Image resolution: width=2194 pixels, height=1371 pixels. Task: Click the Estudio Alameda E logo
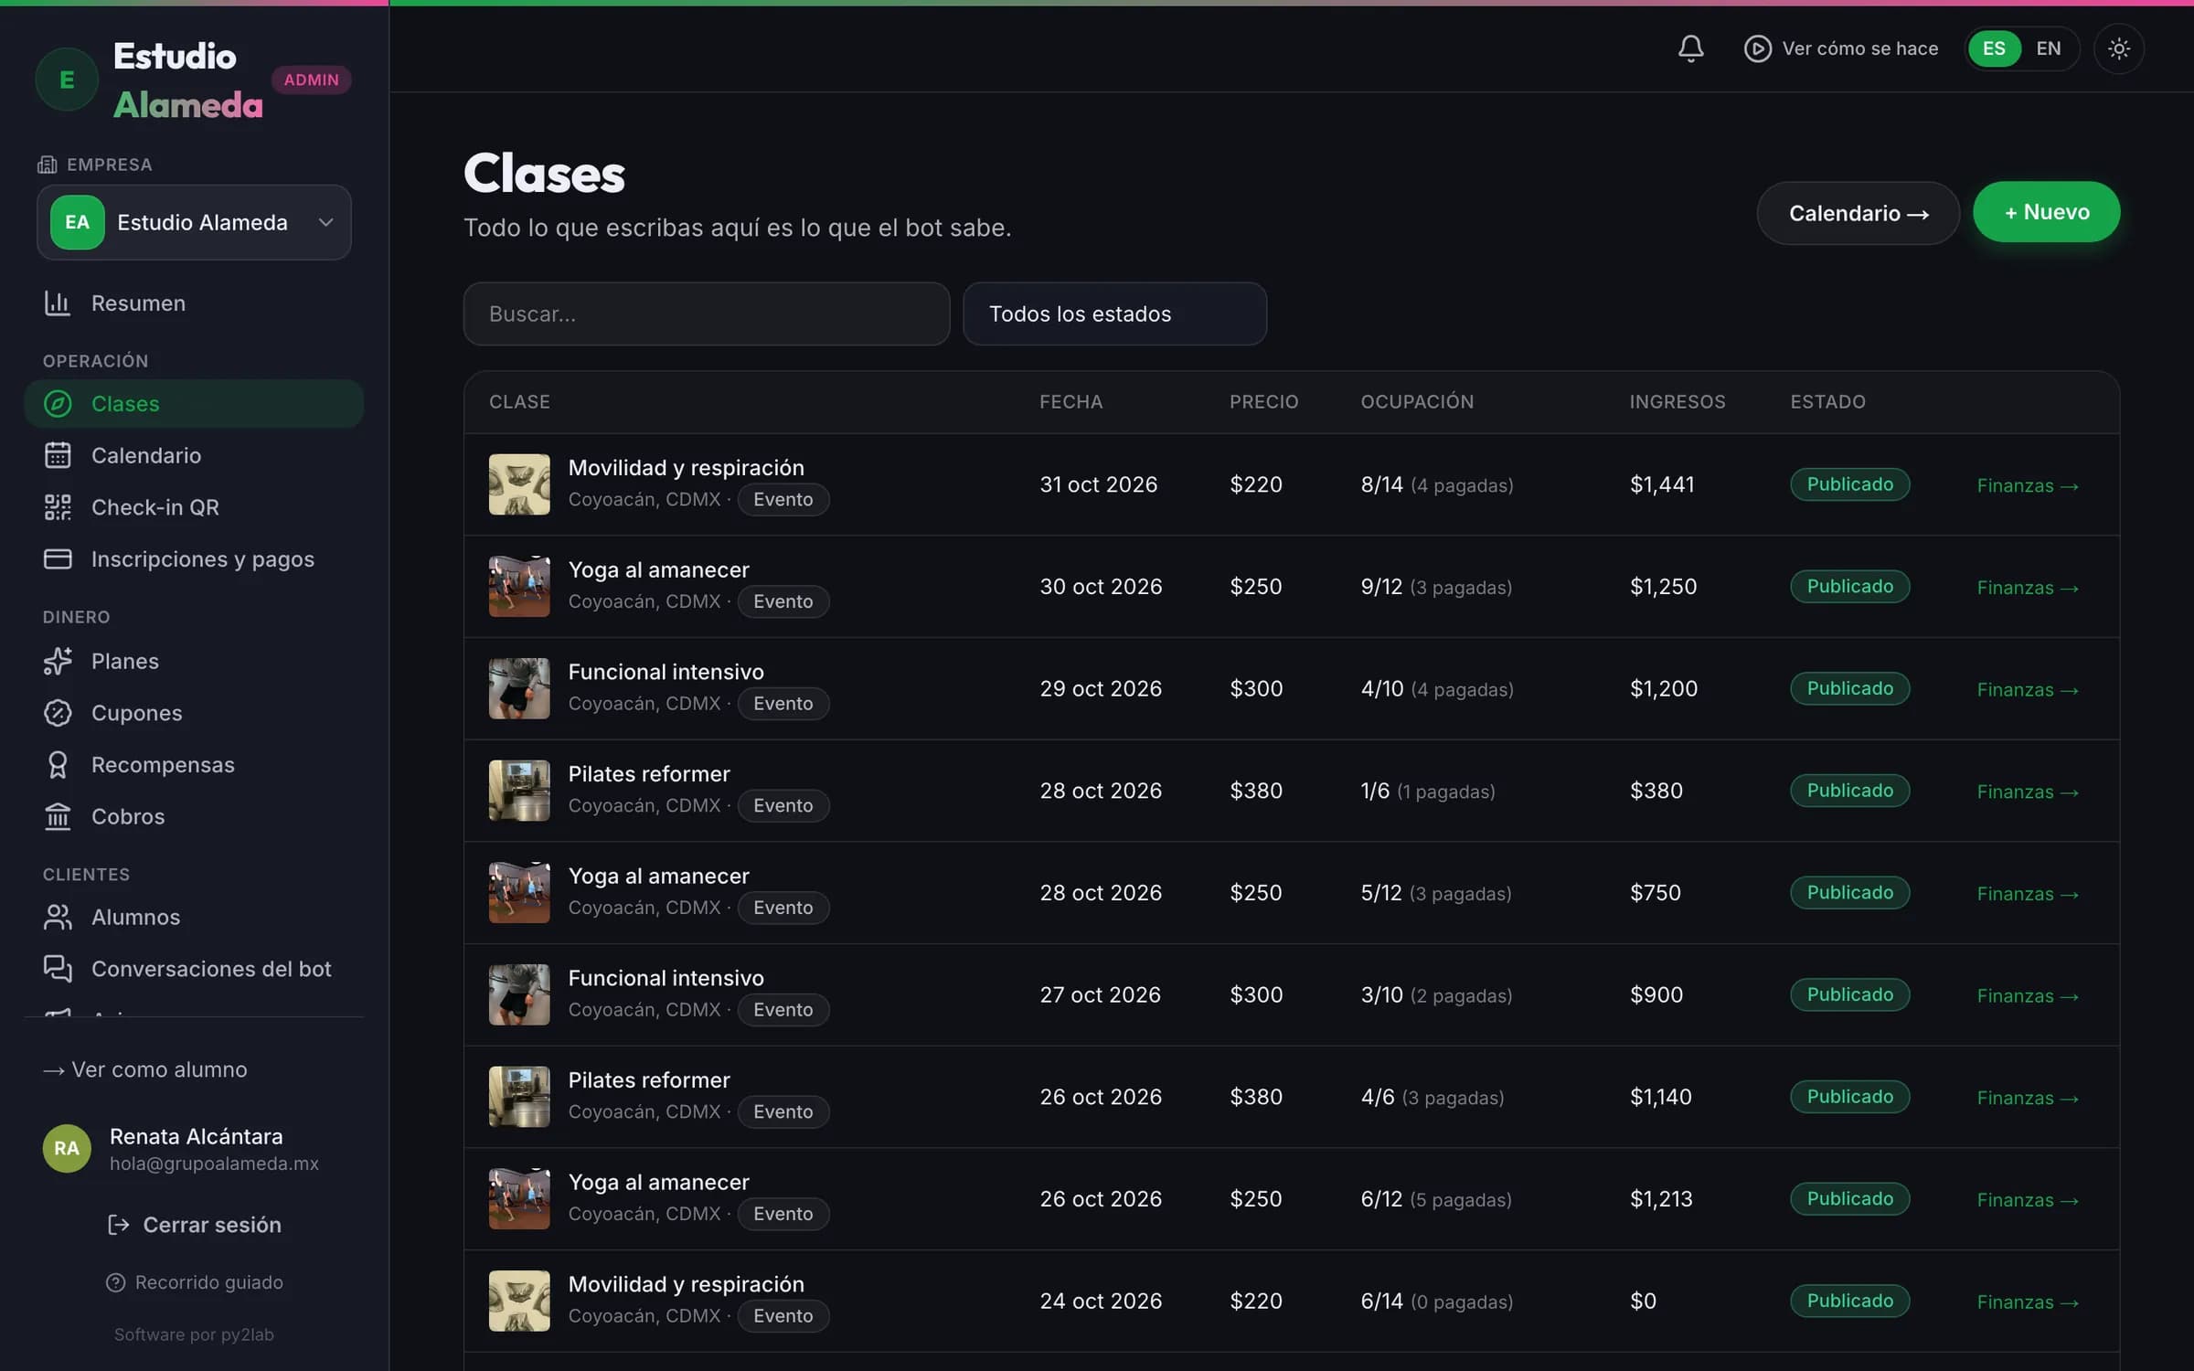(x=67, y=80)
